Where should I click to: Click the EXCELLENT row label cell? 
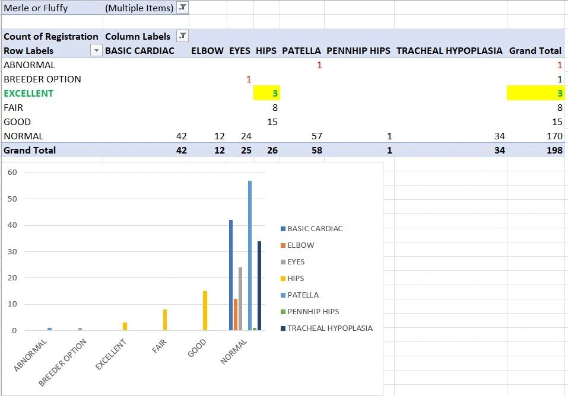[28, 93]
